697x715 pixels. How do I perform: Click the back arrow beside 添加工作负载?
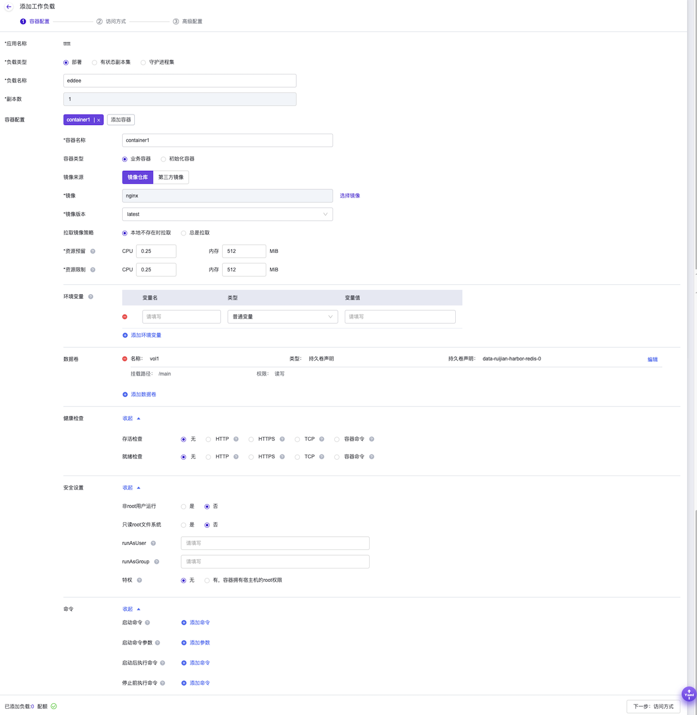[x=9, y=7]
